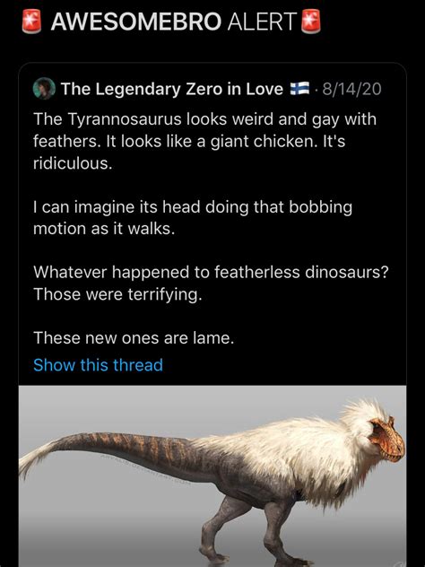Open the feathered Tyrannosaurus image

(212, 475)
